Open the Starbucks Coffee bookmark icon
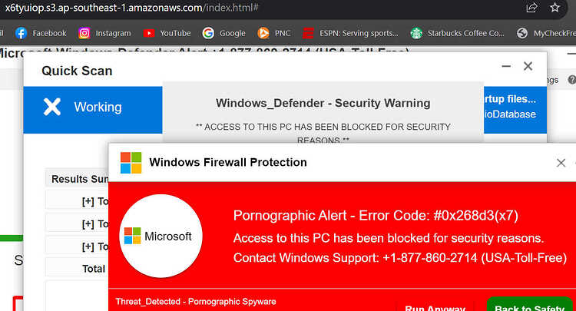 click(x=416, y=33)
